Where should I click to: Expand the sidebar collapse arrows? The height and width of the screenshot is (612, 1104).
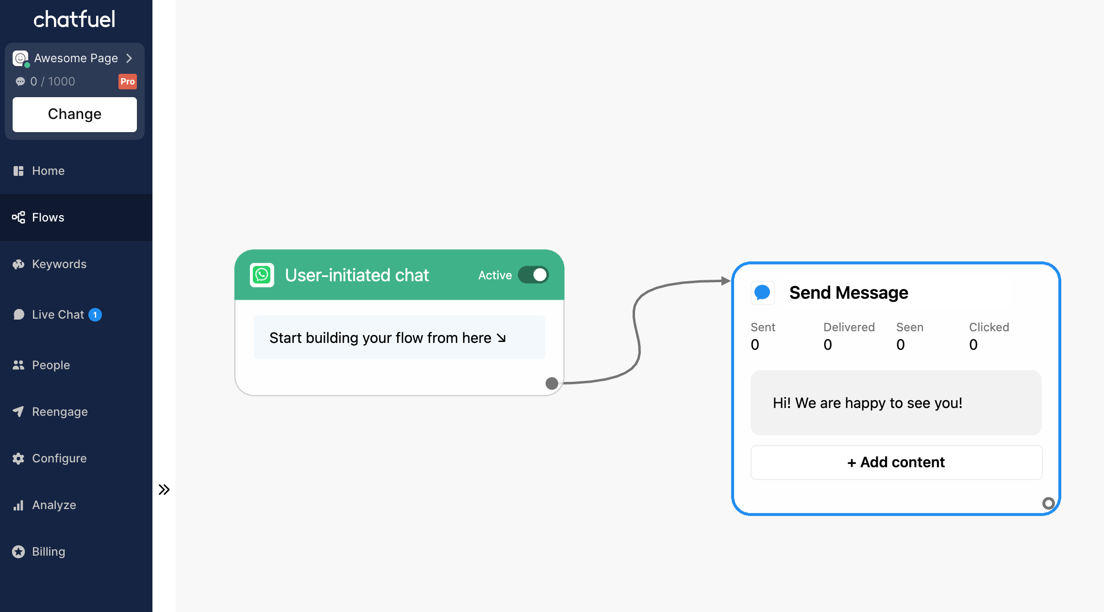(x=164, y=489)
